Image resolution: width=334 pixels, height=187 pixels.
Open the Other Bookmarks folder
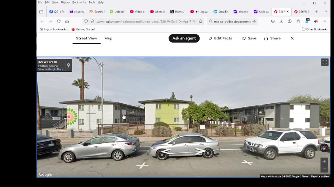315,29
